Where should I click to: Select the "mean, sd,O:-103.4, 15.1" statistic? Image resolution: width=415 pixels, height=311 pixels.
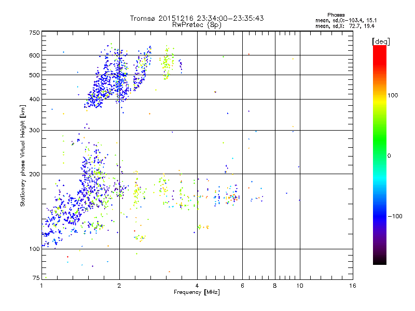click(346, 20)
